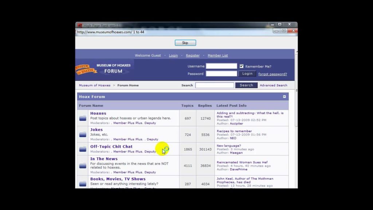The width and height of the screenshot is (373, 210).
Task: Maximize the outer High Page Rank window
Action: pyautogui.click(x=280, y=24)
